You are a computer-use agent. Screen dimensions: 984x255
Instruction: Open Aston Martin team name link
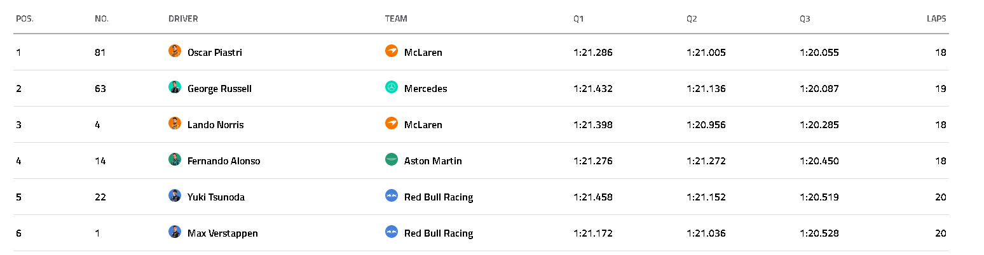tap(433, 161)
